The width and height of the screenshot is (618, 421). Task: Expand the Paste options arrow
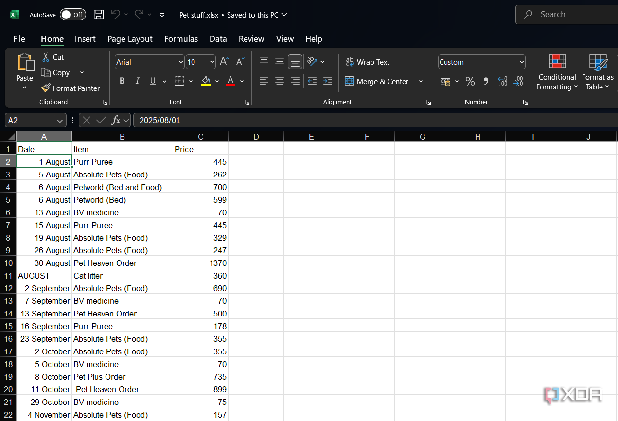coord(25,88)
